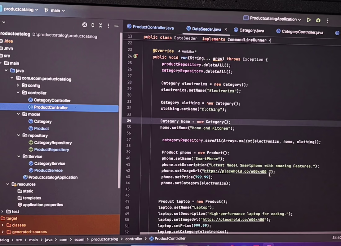Collapse the resources folder
The height and width of the screenshot is (246, 341).
coord(8,184)
